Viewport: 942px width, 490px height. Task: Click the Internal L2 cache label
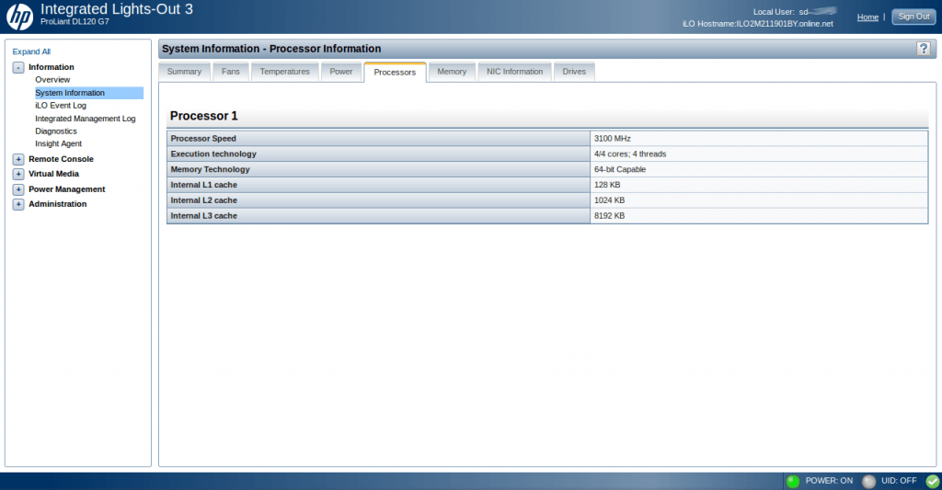(203, 200)
